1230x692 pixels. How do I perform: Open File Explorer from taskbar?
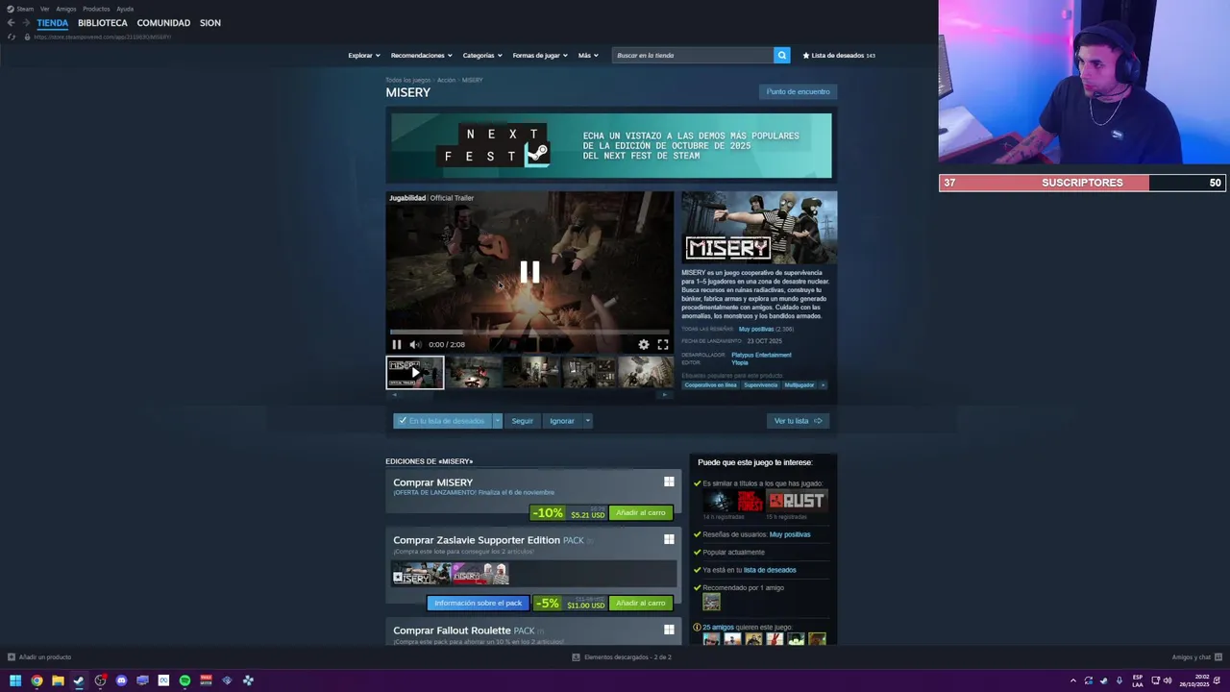pos(58,680)
